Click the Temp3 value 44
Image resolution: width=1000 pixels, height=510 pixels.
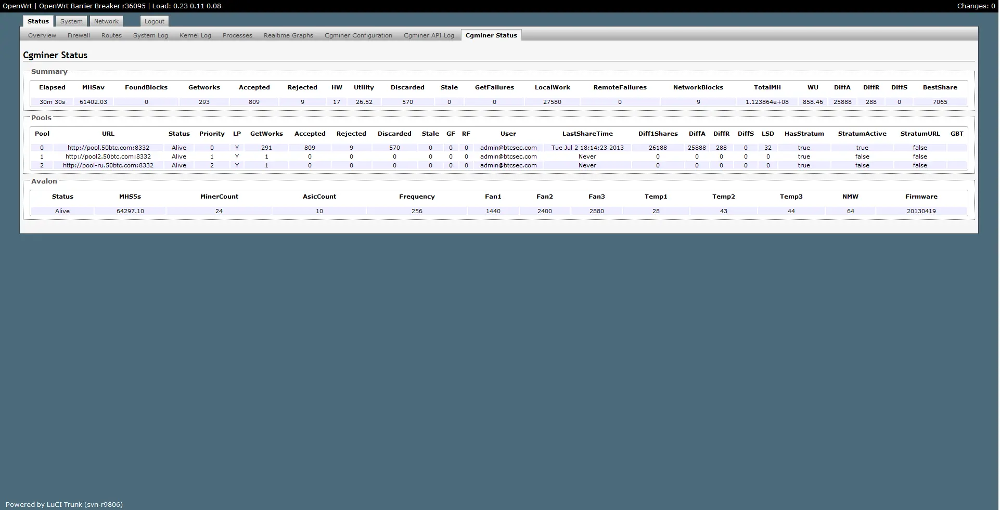tap(791, 211)
